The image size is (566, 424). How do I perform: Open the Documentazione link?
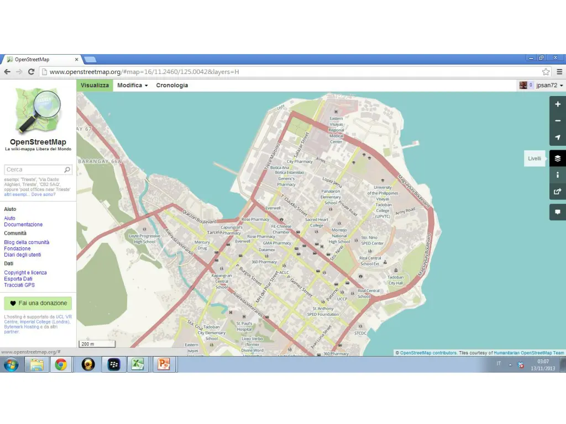(x=23, y=224)
